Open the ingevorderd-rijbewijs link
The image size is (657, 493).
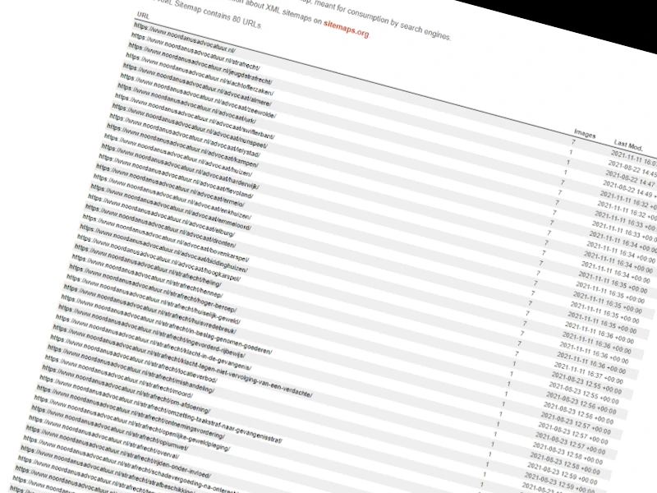point(151,331)
